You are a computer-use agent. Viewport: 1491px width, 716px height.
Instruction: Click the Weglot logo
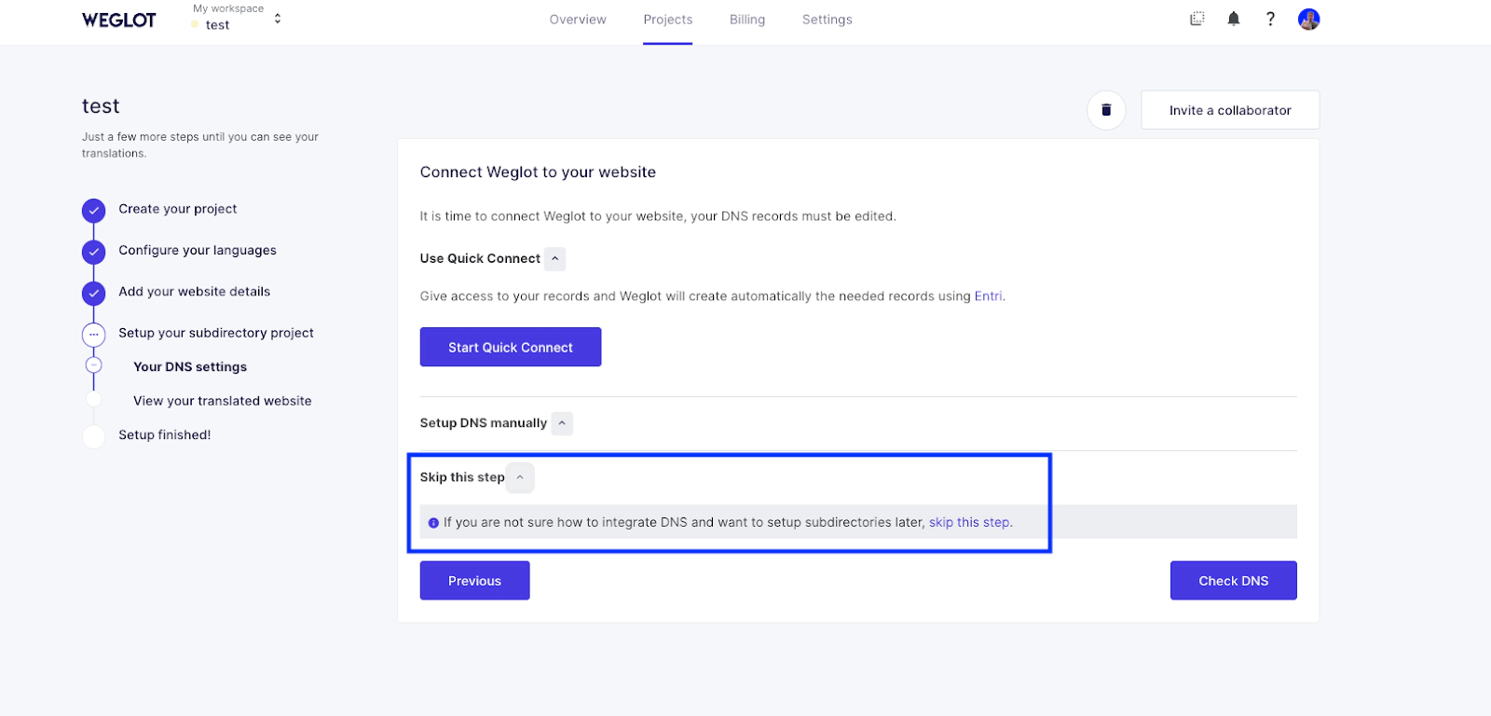tap(119, 20)
